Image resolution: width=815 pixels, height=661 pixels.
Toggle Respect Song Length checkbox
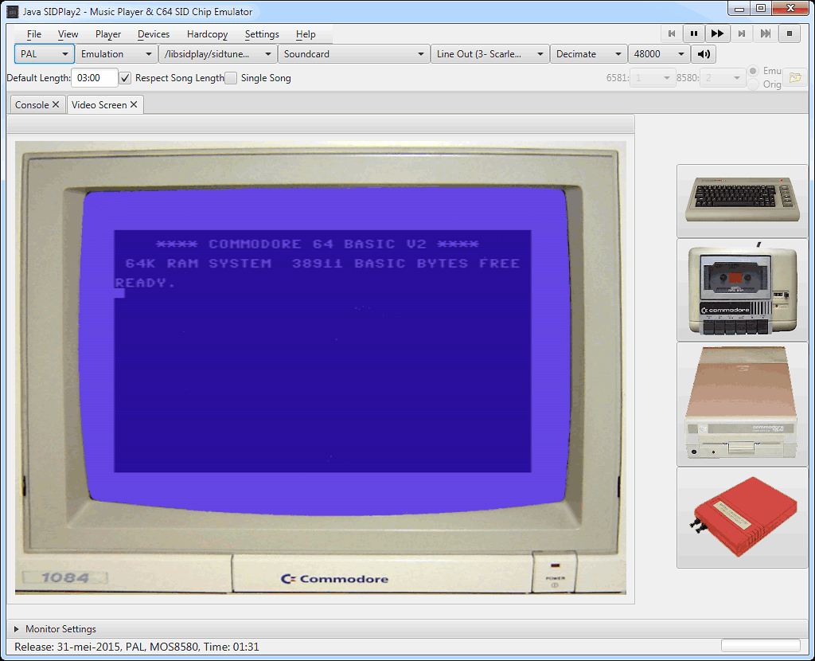click(125, 78)
